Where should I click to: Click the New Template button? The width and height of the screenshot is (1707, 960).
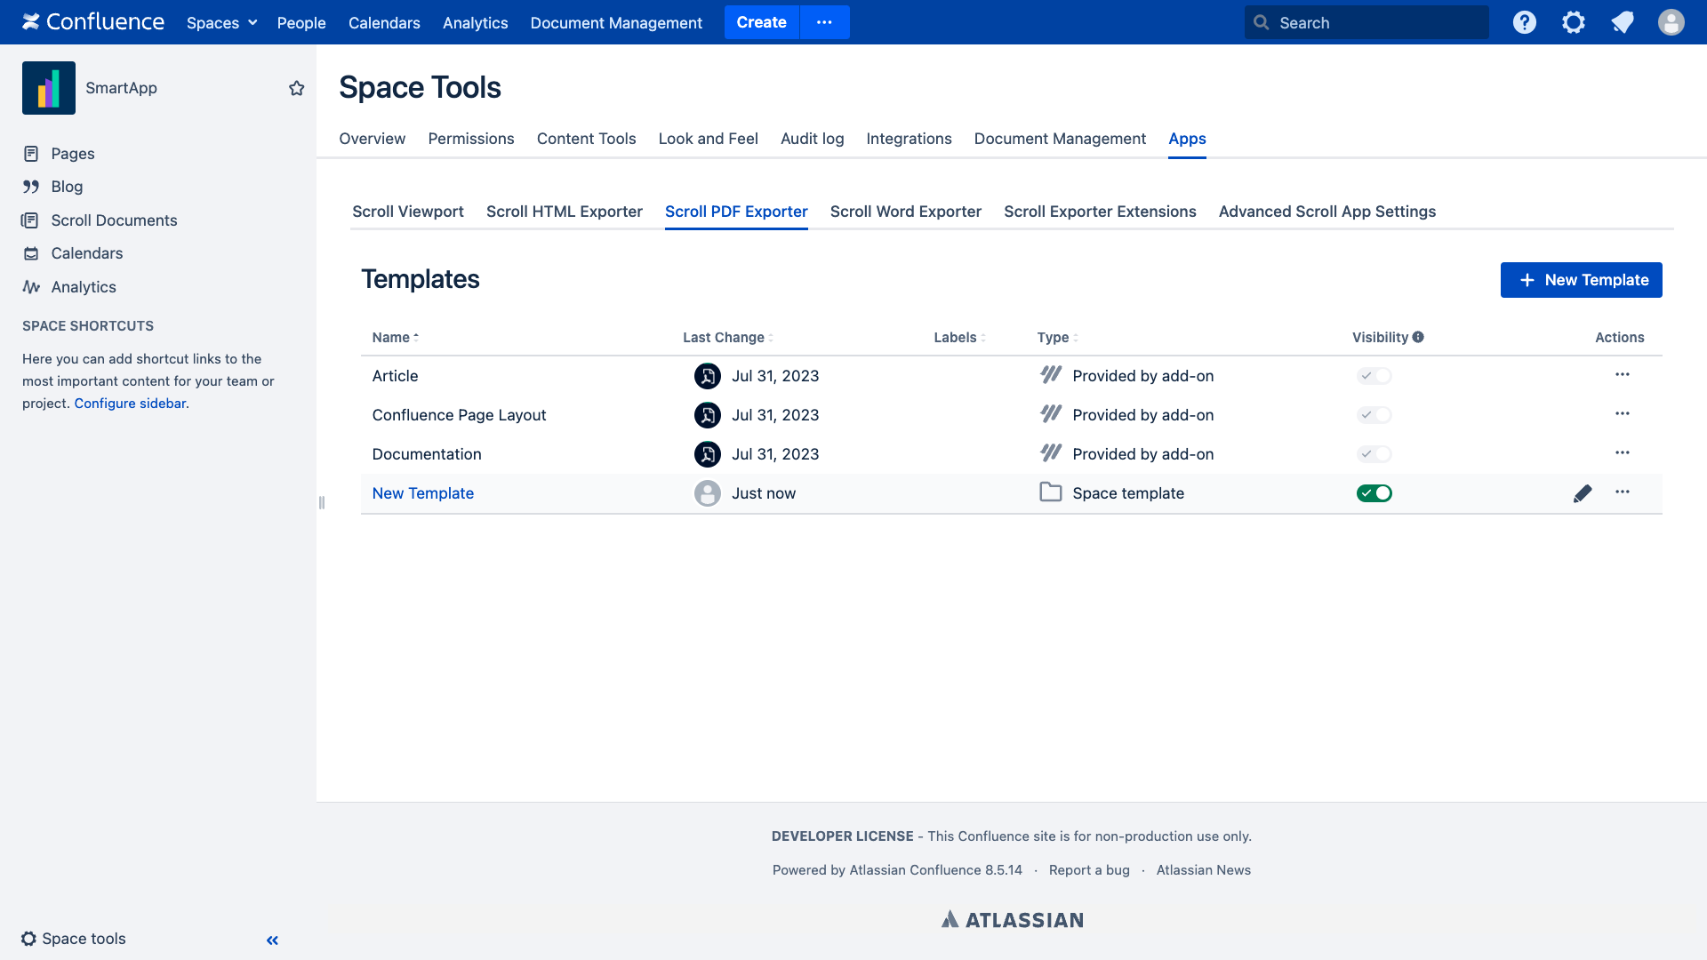pyautogui.click(x=1581, y=280)
